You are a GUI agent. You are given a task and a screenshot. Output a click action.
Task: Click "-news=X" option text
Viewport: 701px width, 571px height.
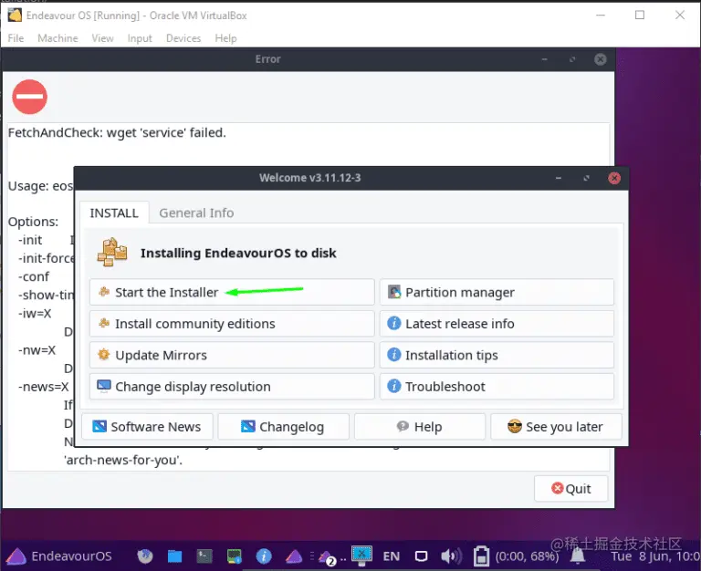coord(44,387)
